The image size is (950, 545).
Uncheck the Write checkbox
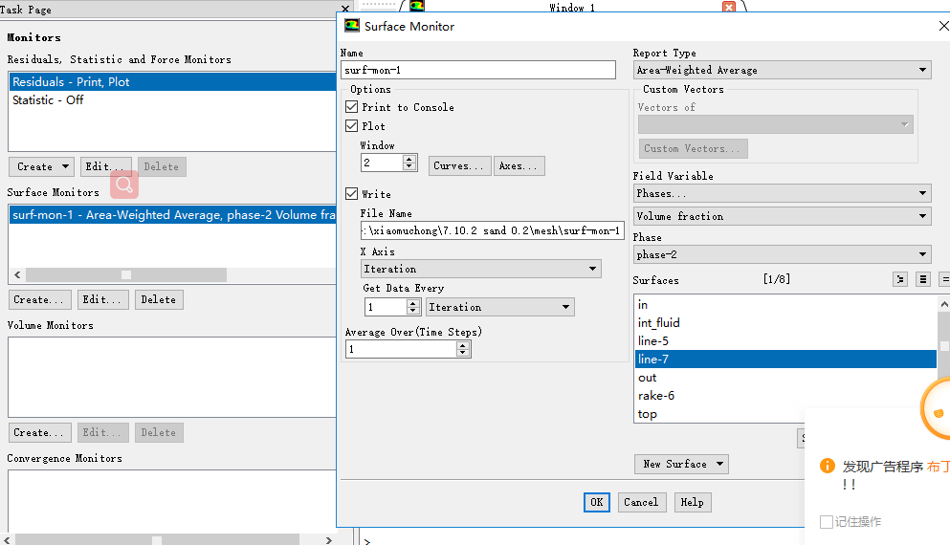[x=352, y=194]
